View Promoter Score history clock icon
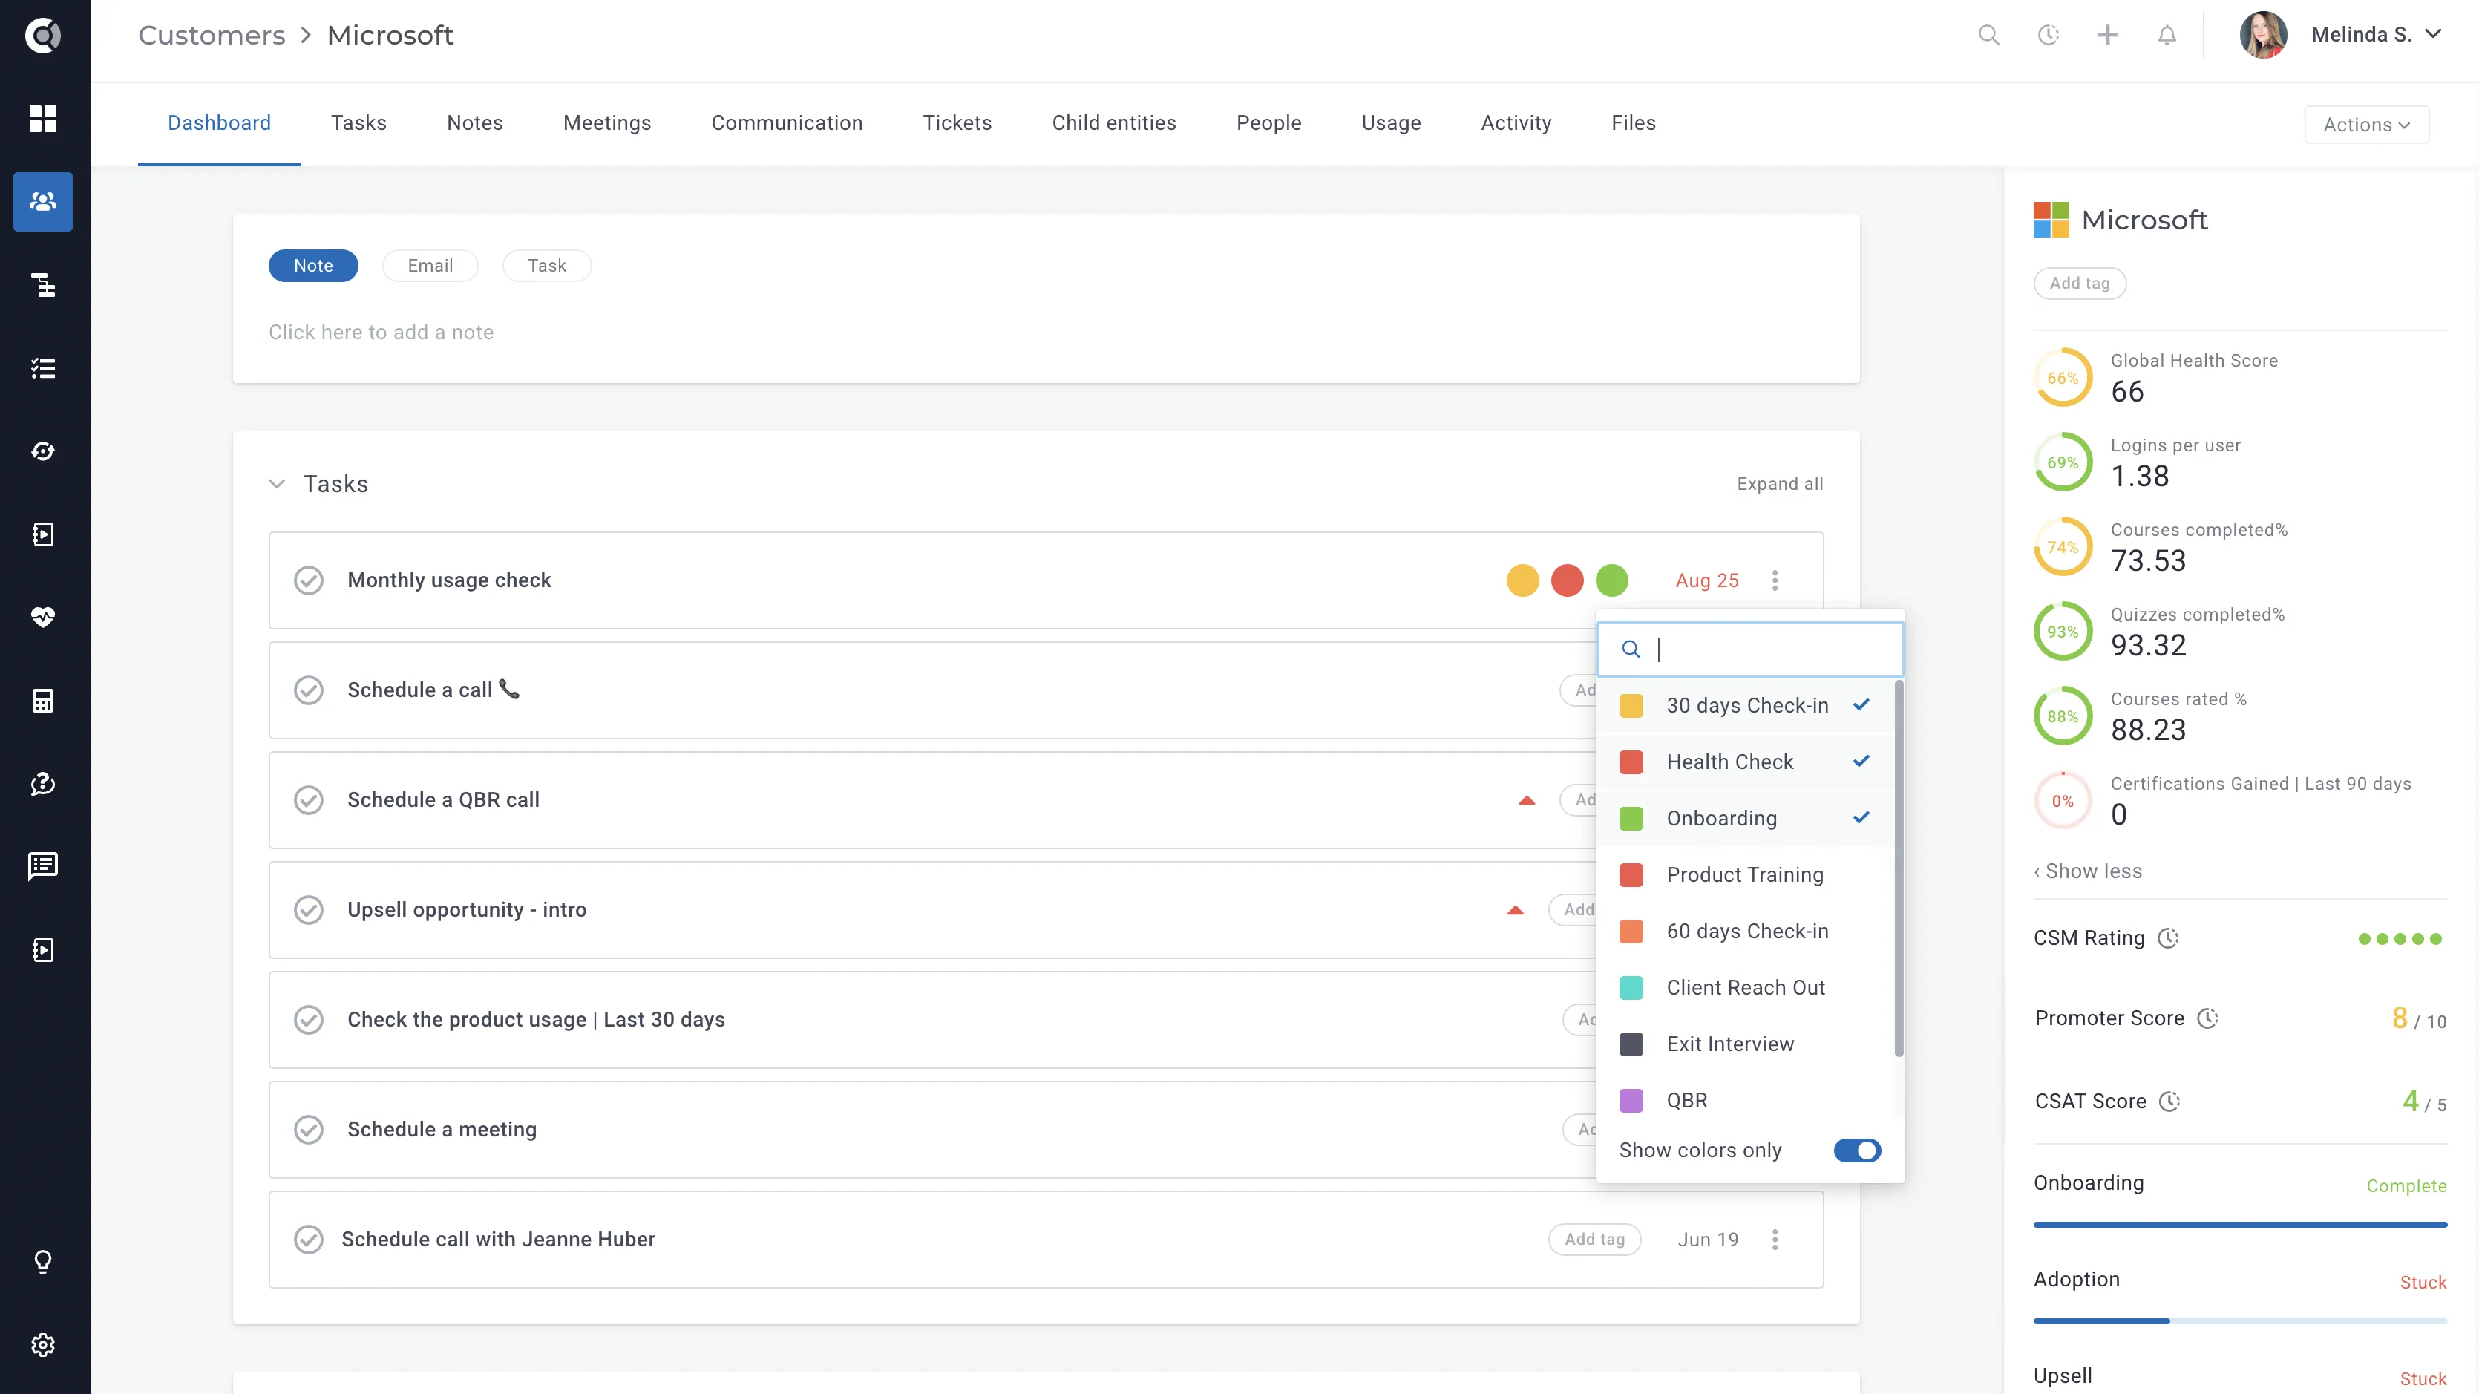This screenshot has height=1394, width=2479. click(2207, 1018)
